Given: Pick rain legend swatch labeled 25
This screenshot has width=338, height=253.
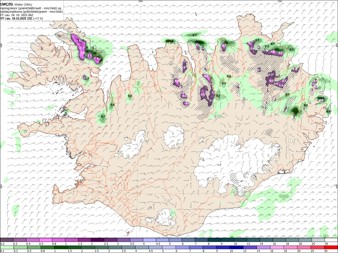Looking at the screenshot, I should pos(317,247).
